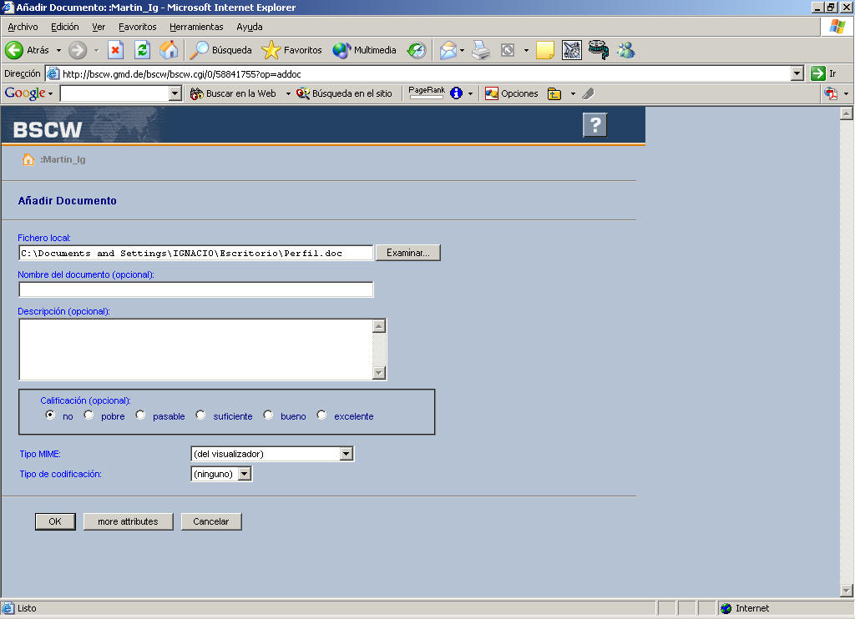Open the History icon in the toolbar

coord(416,50)
